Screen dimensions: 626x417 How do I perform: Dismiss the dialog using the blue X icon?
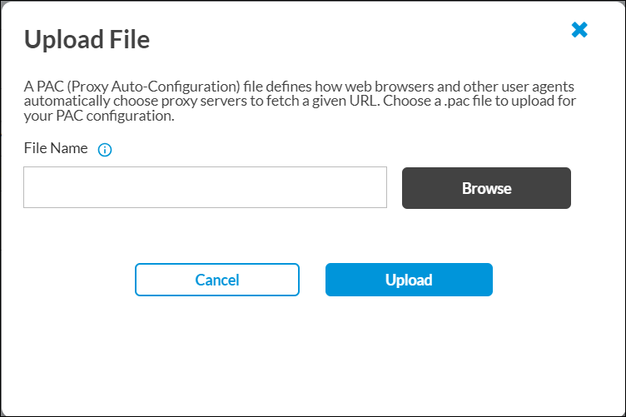tap(579, 30)
